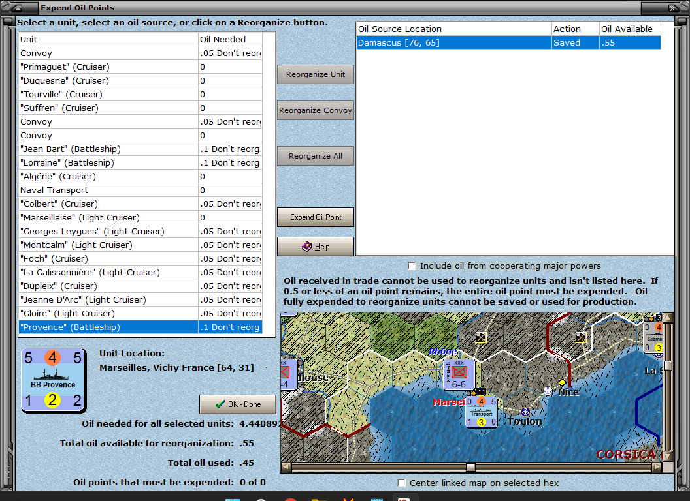Confirm with OK - Done button
Screen dimensions: 690x501
pyautogui.click(x=238, y=404)
